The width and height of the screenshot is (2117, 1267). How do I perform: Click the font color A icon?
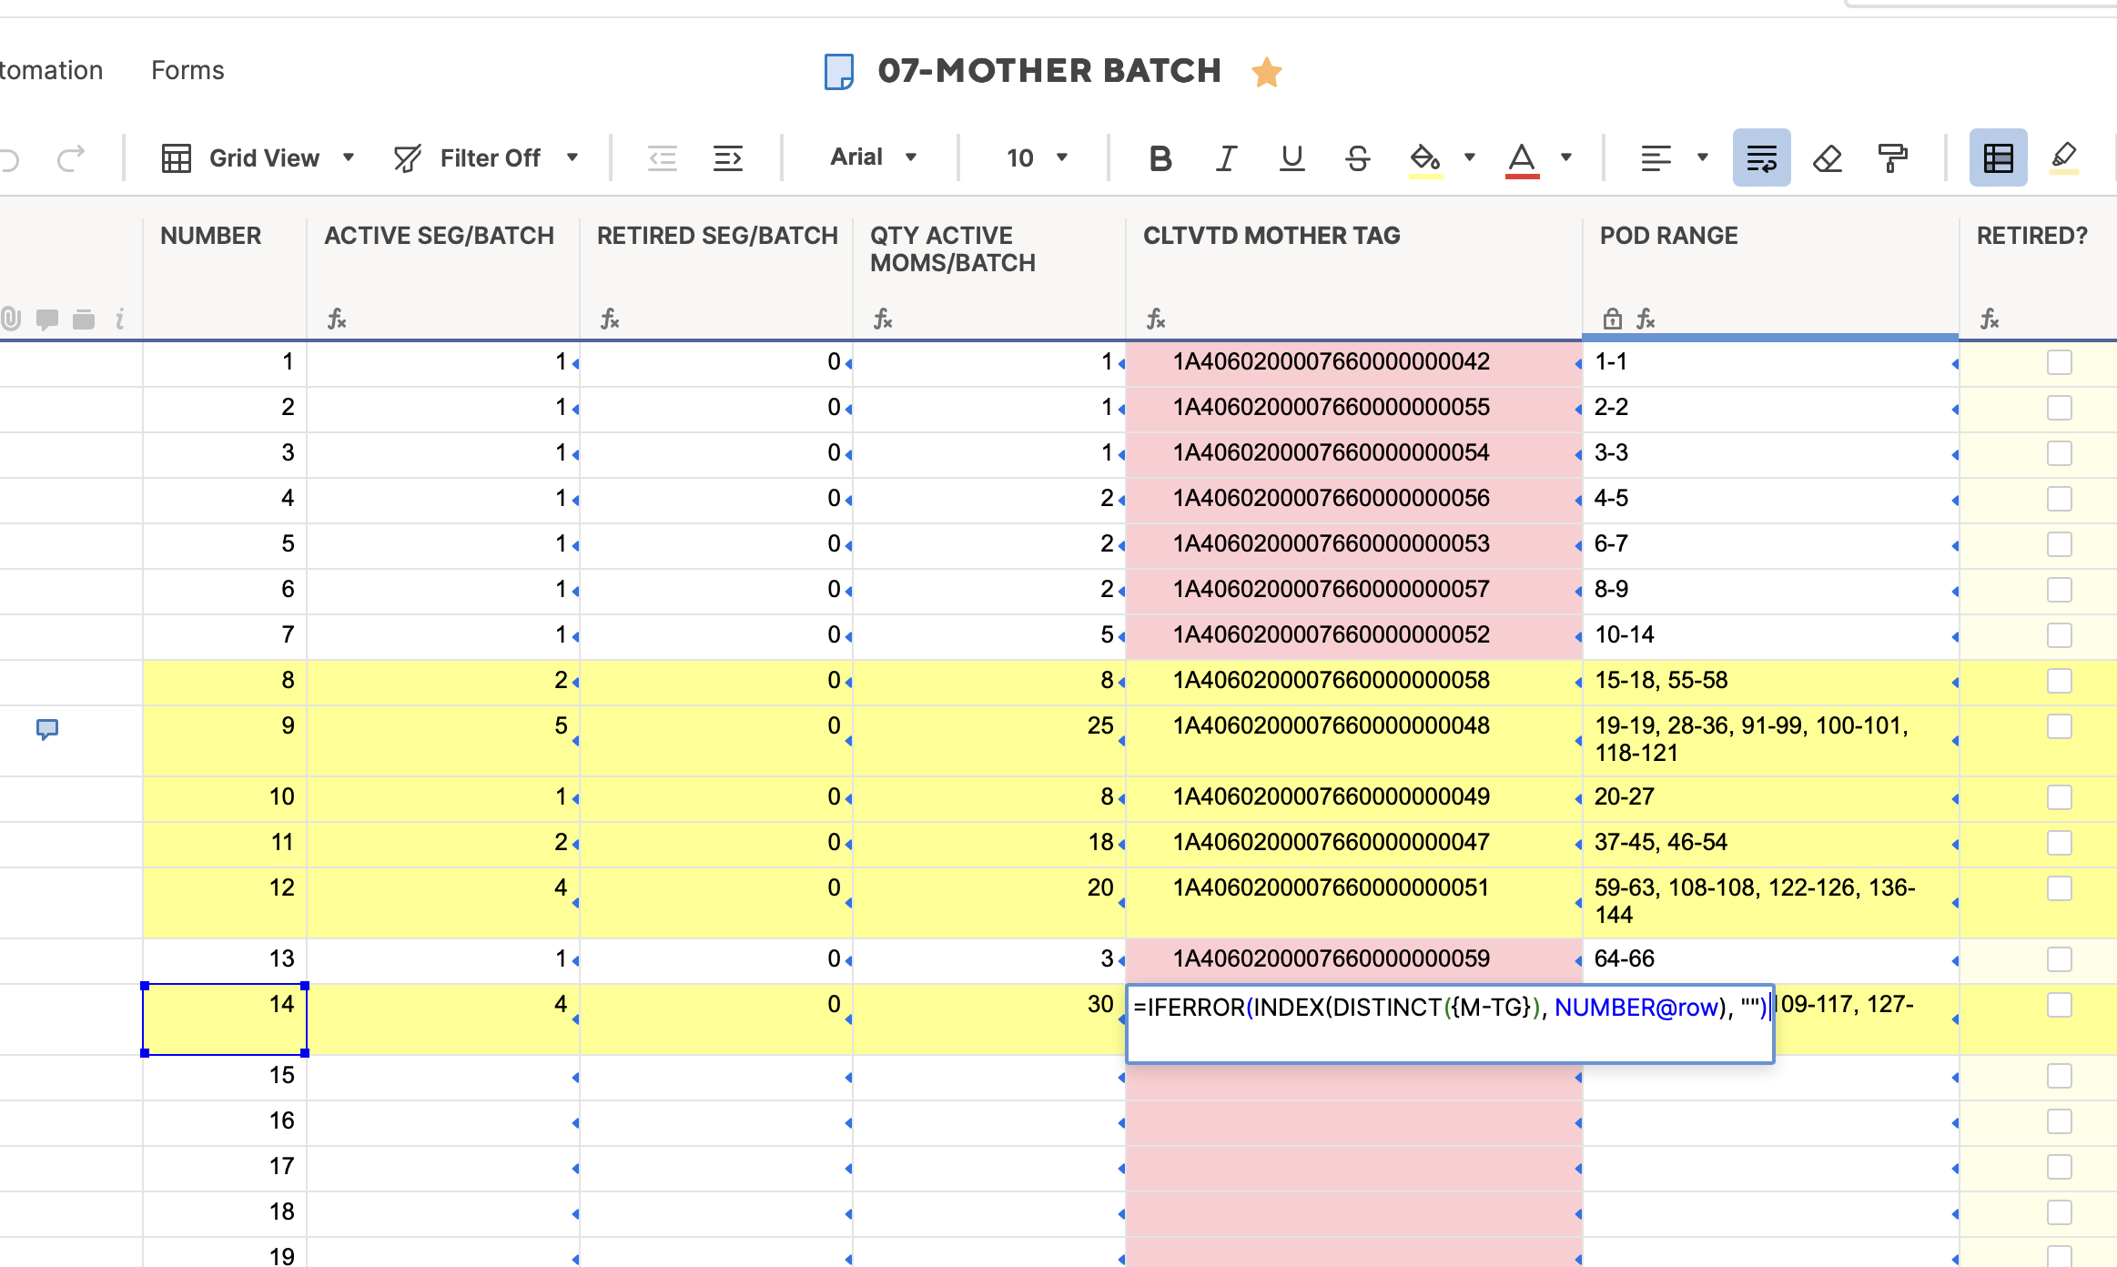[x=1522, y=160]
